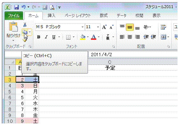This screenshot has height=125, width=180.
Task: Toggle italic formatting
Action: pos(46,37)
